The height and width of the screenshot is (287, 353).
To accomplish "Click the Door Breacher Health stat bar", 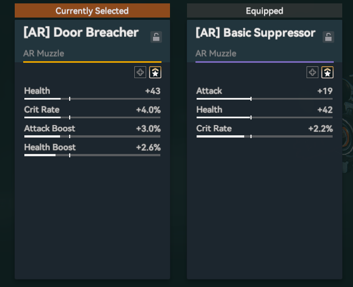I will (x=92, y=99).
